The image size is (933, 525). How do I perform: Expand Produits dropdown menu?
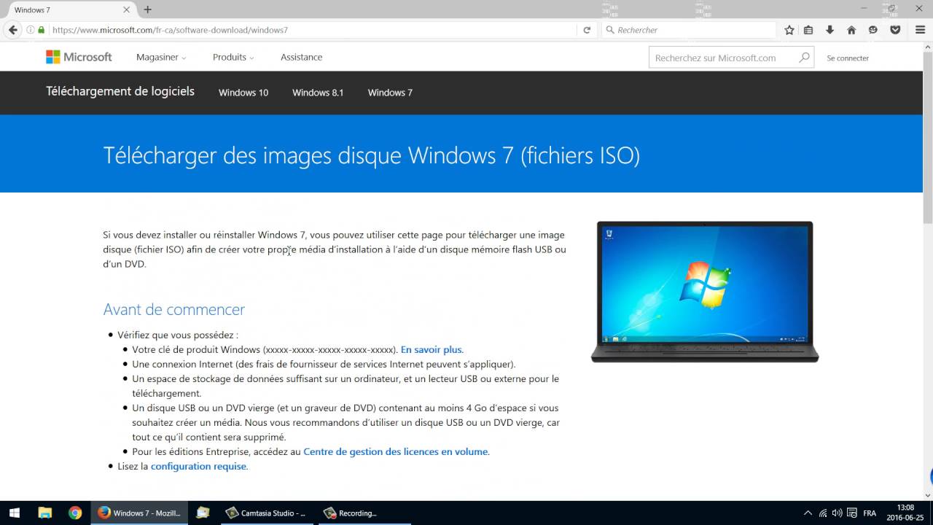pyautogui.click(x=233, y=57)
